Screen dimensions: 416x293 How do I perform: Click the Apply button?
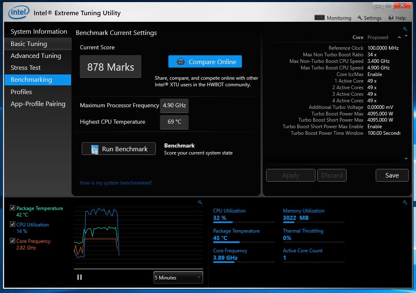point(291,175)
